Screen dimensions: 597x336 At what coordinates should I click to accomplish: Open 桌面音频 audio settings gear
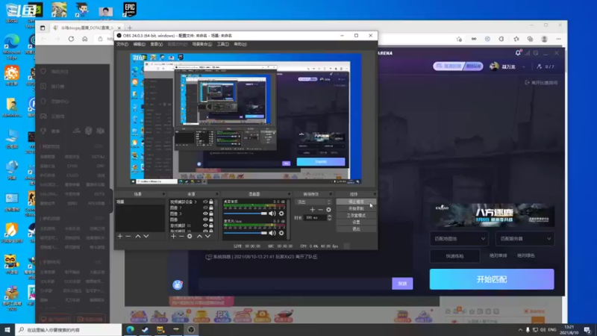pos(281,214)
